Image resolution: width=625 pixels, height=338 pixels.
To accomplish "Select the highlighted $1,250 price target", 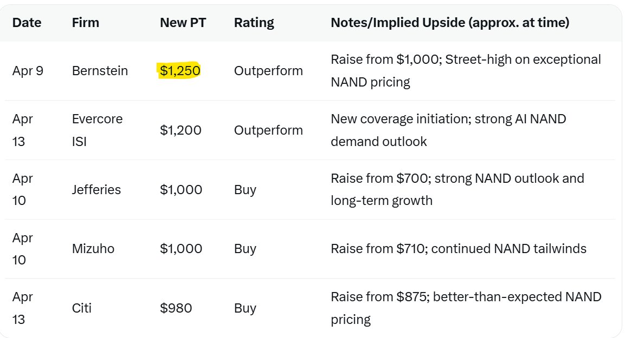I will click(x=180, y=71).
